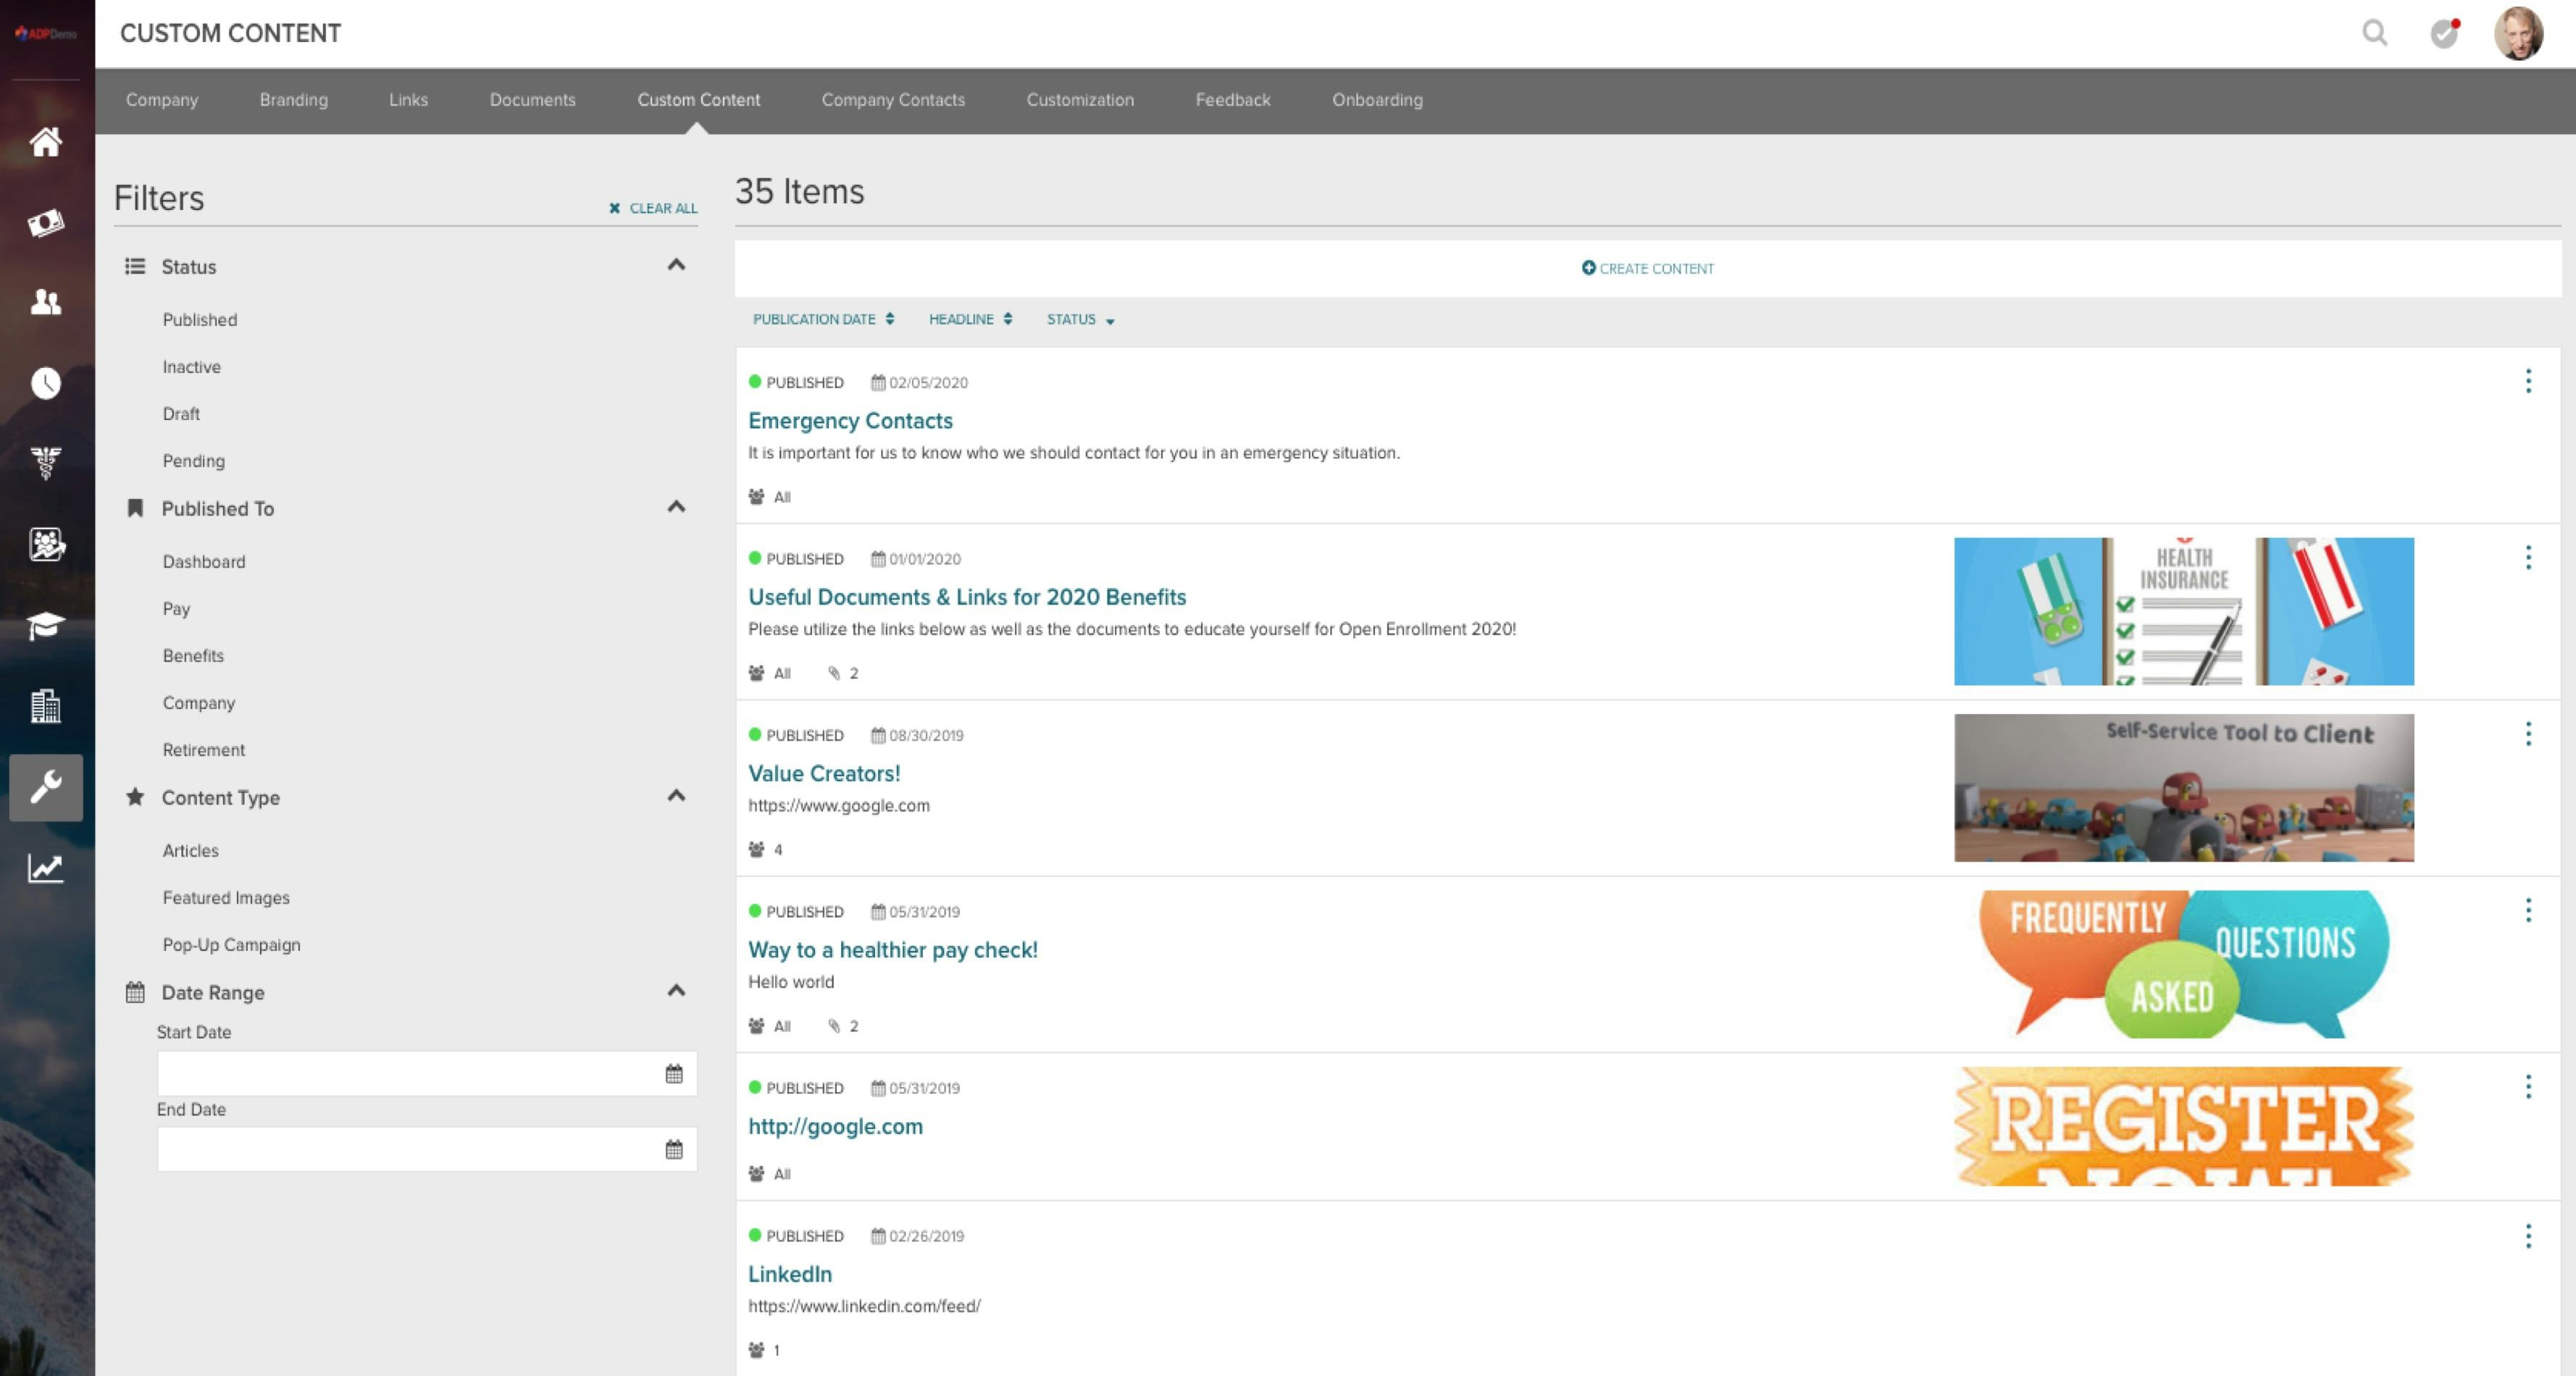Screen dimensions: 2576x1376
Task: Filter by Published status
Action: pos(200,320)
